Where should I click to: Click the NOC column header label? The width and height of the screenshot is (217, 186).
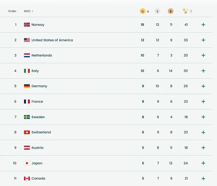(27, 11)
